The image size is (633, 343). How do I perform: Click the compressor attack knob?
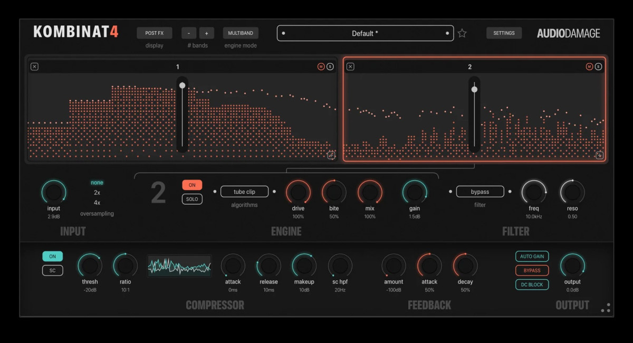coord(233,265)
